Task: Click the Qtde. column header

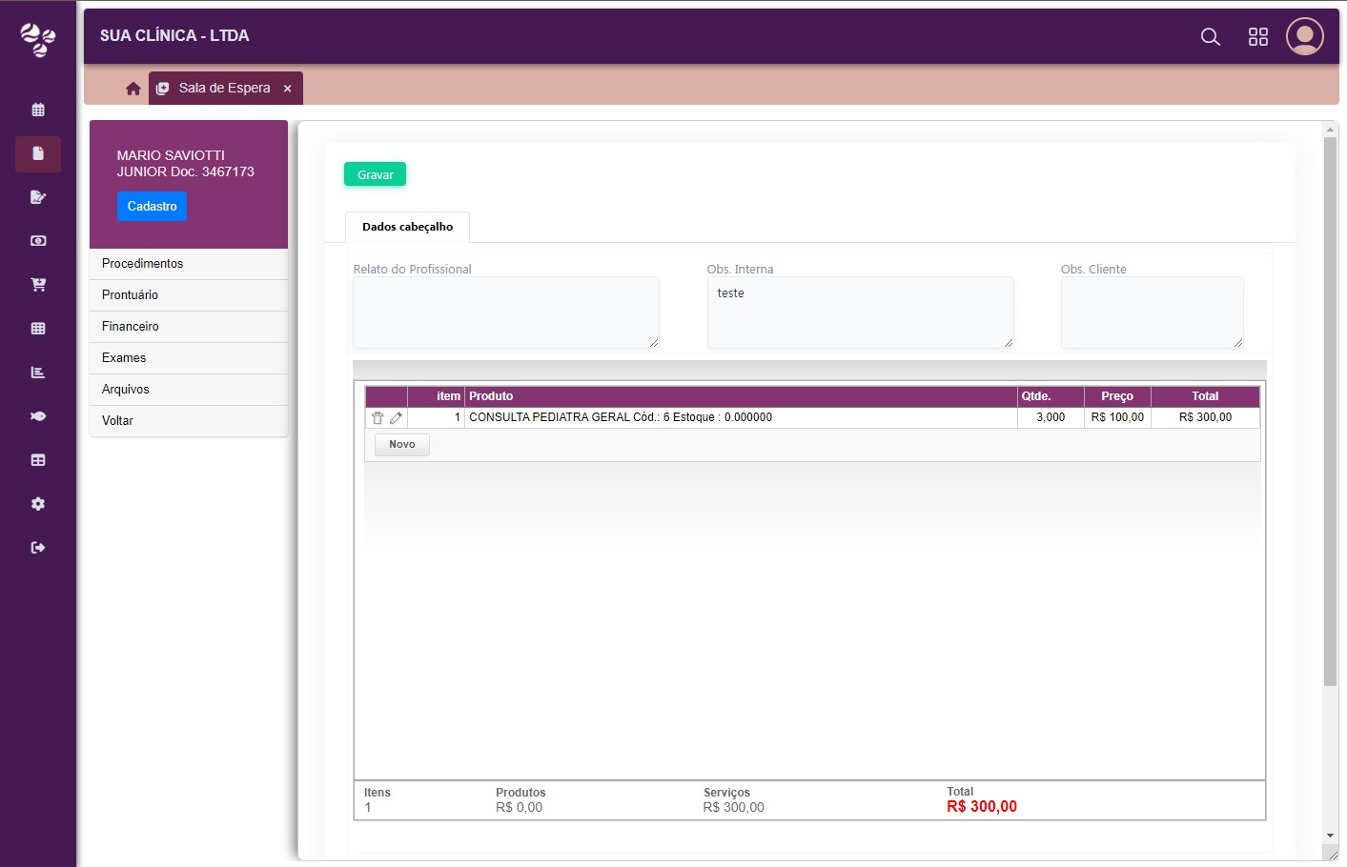Action: point(1051,396)
